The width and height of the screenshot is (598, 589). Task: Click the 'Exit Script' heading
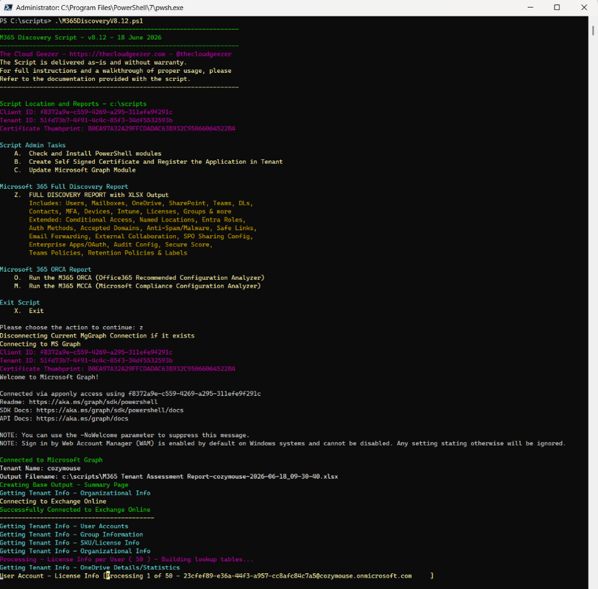point(20,303)
